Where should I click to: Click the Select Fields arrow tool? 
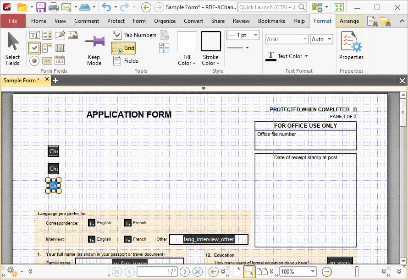click(x=12, y=48)
